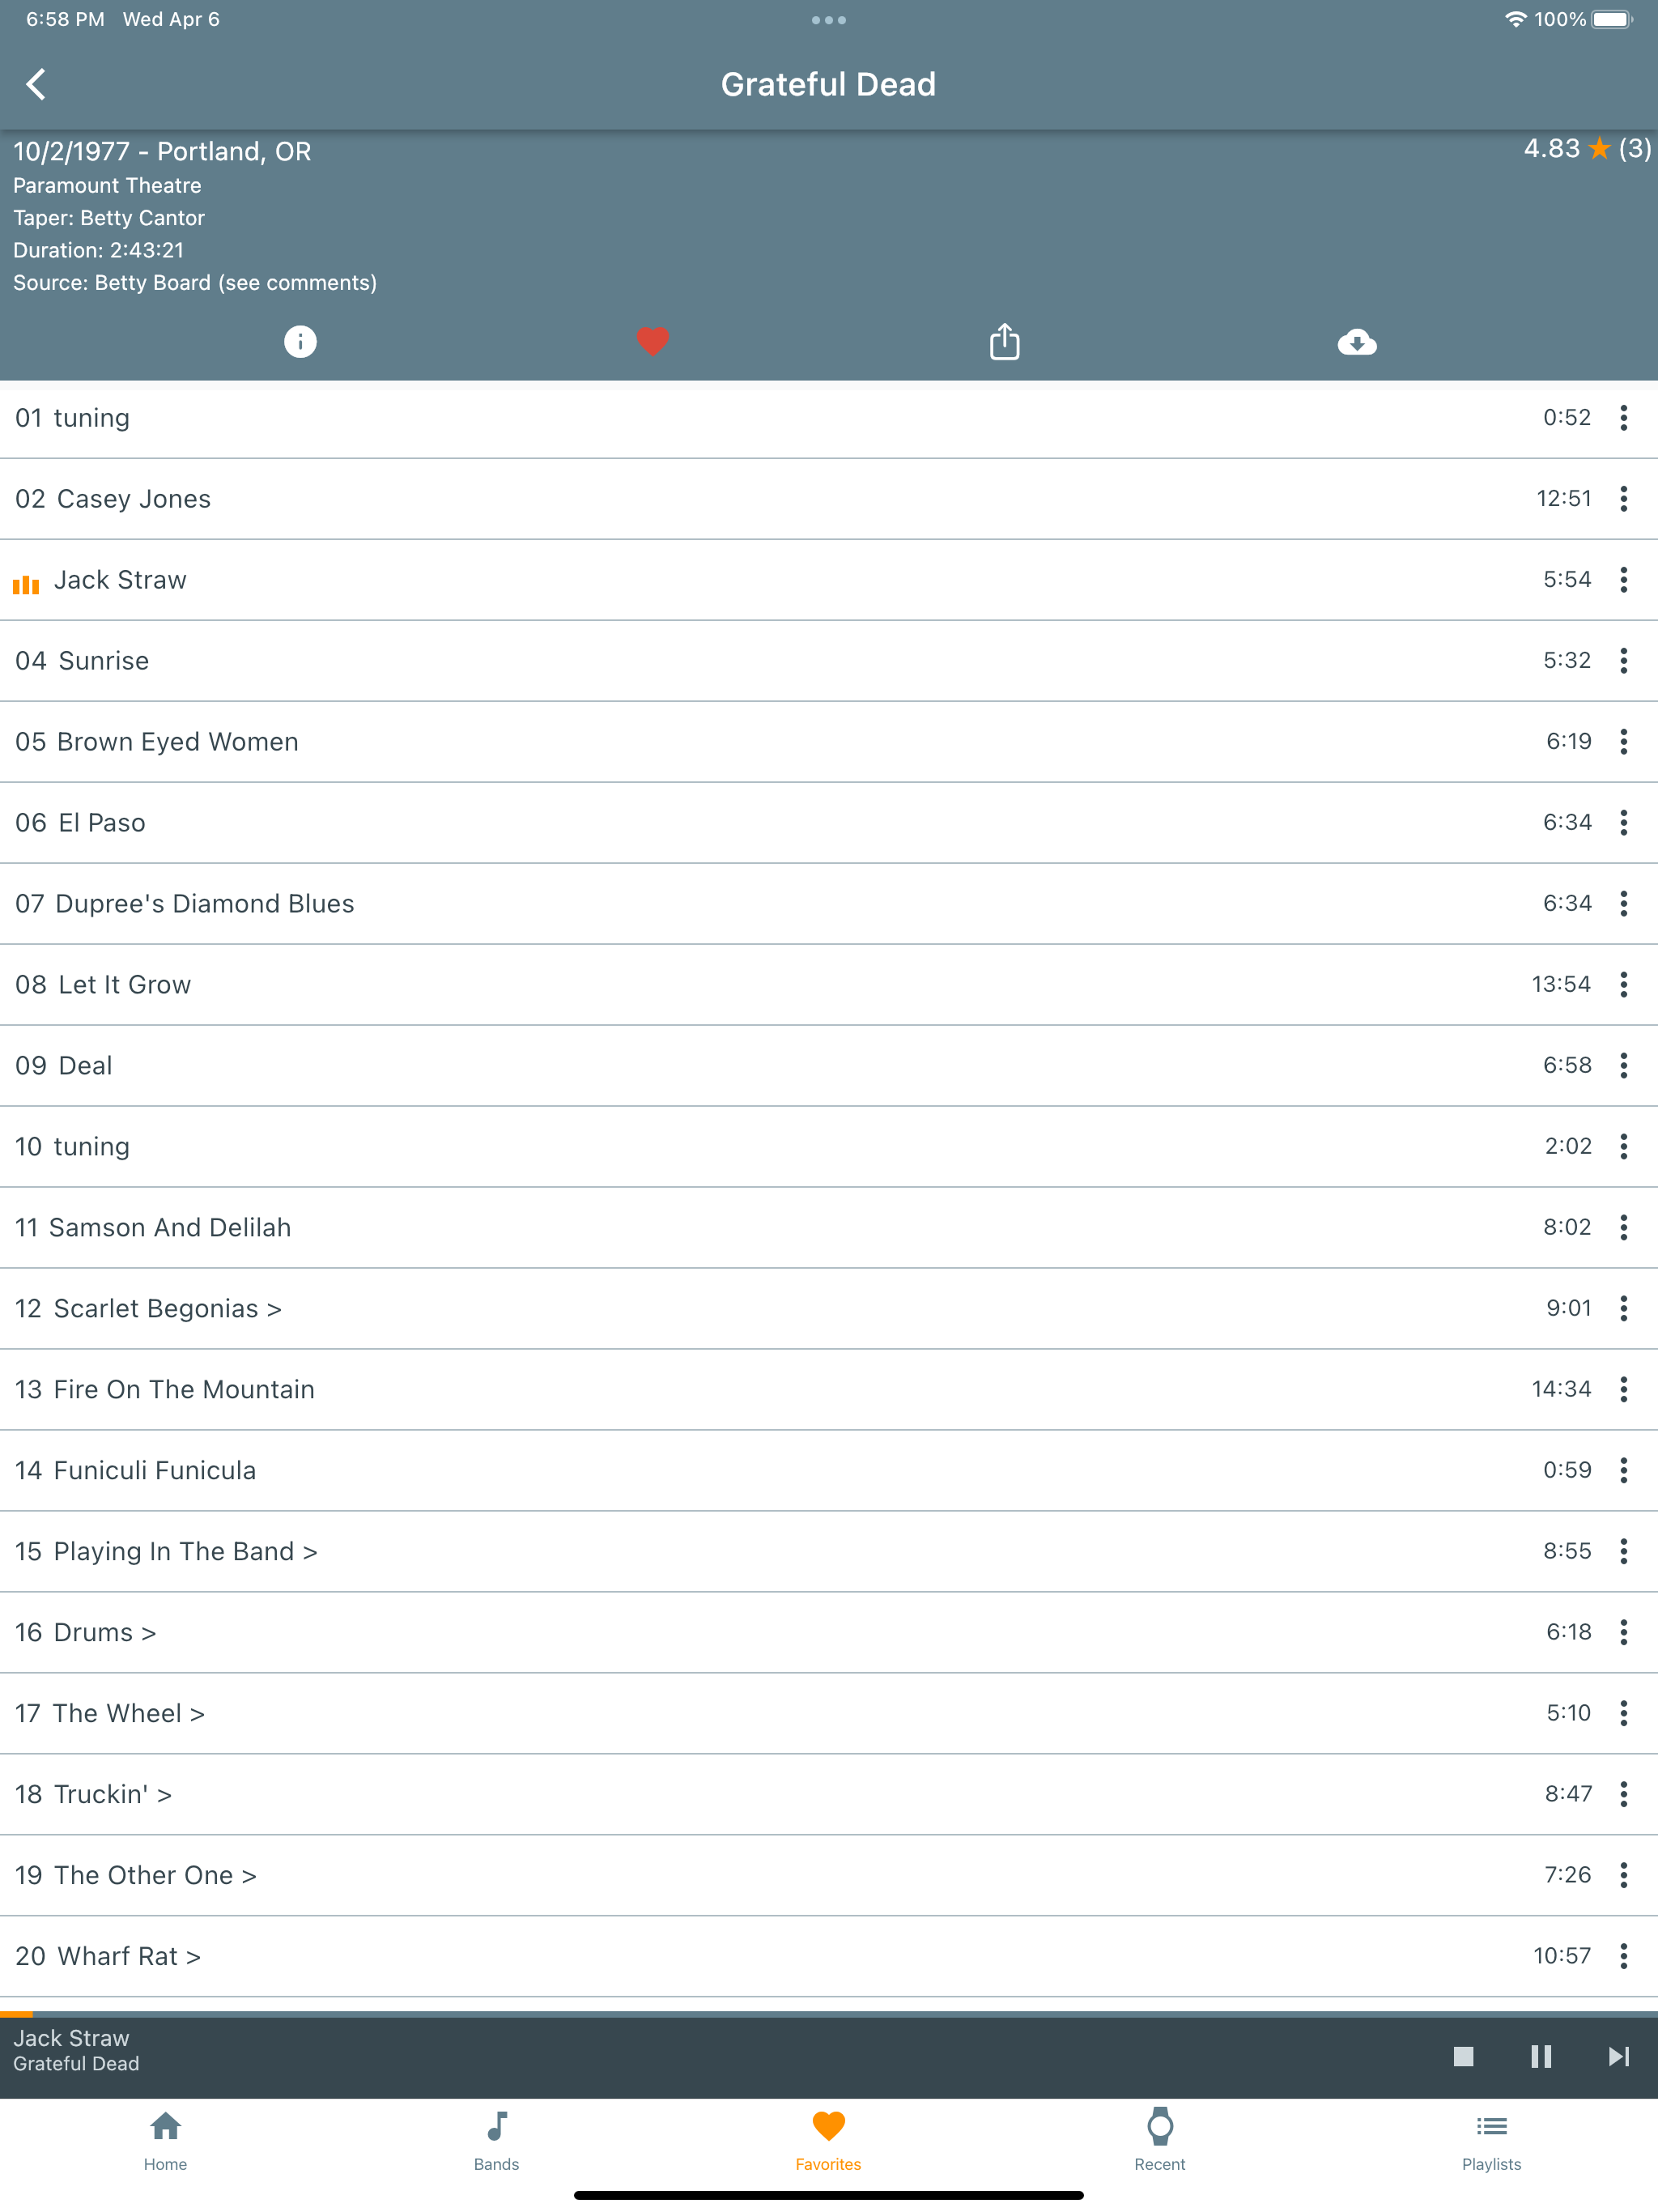The height and width of the screenshot is (2212, 1658).
Task: Show more options for Truckin'
Action: click(1624, 1795)
